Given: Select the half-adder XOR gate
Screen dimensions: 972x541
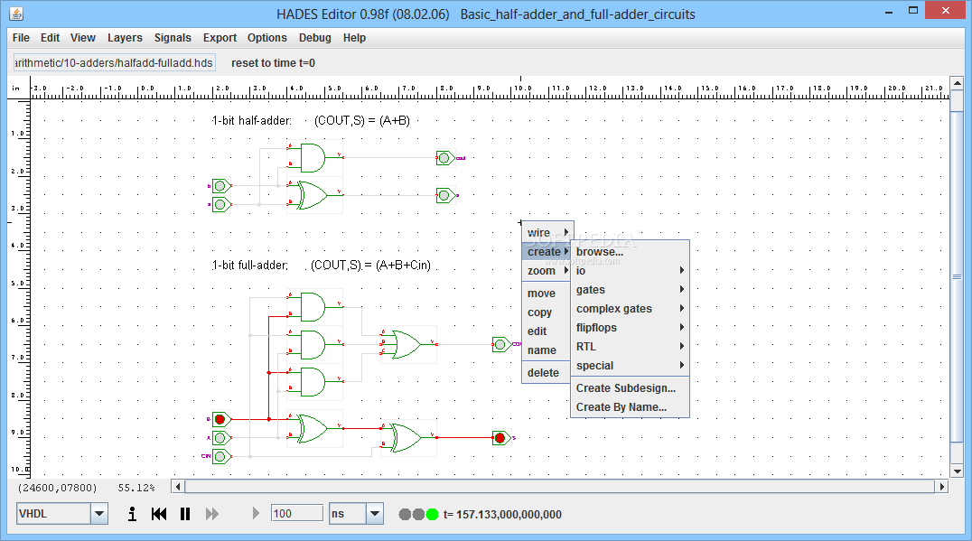Looking at the screenshot, I should coord(313,195).
